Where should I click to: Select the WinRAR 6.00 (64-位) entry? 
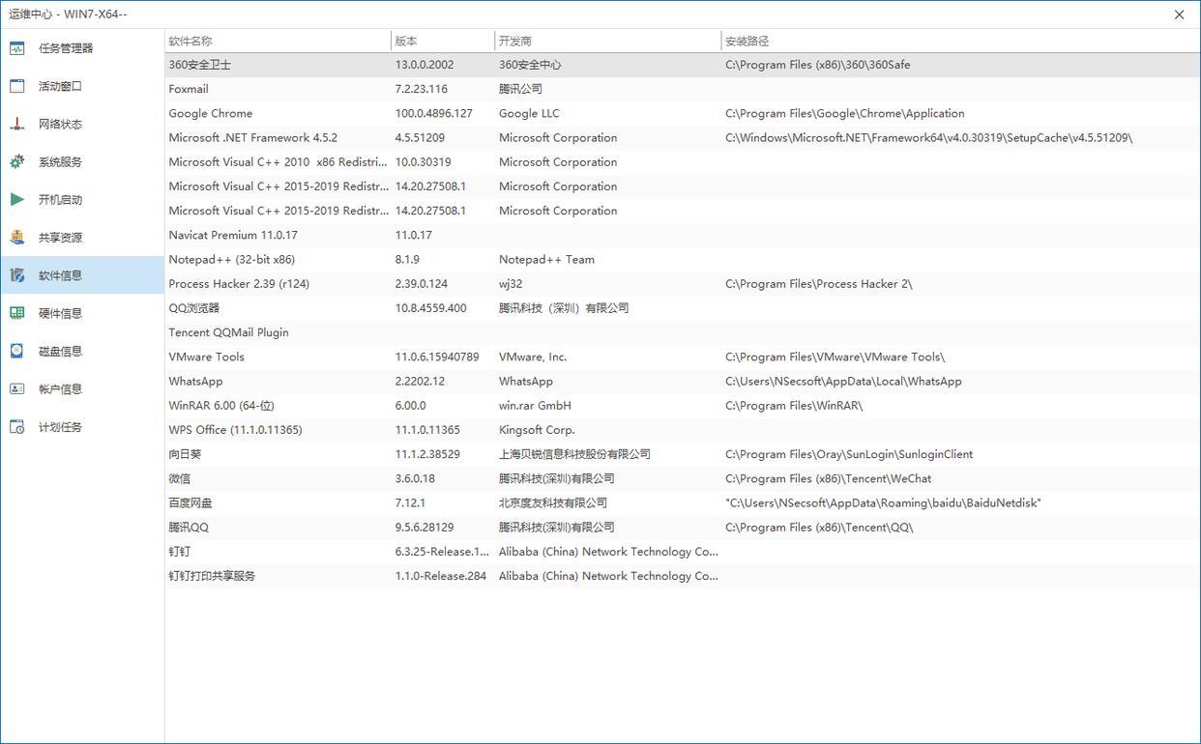point(221,406)
